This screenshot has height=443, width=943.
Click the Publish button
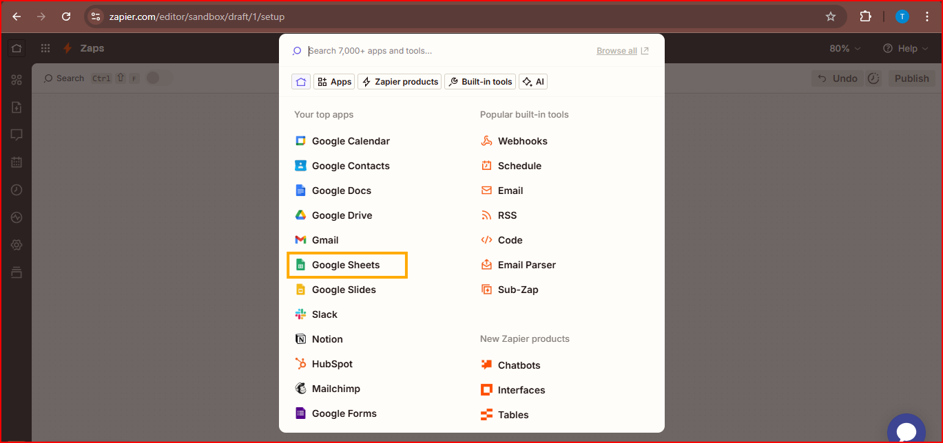coord(912,78)
